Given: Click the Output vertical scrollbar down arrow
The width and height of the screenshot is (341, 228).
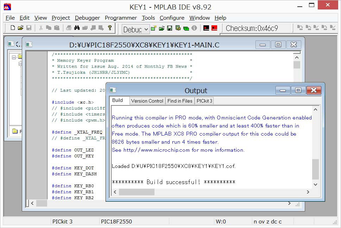Looking at the screenshot, I should [316, 184].
